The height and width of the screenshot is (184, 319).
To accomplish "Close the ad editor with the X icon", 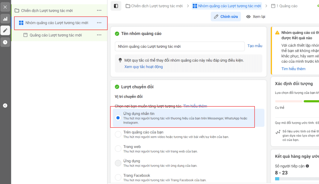I will pyautogui.click(x=5, y=7).
